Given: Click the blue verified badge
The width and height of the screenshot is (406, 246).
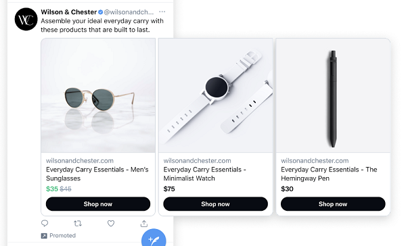Looking at the screenshot, I should pos(100,12).
